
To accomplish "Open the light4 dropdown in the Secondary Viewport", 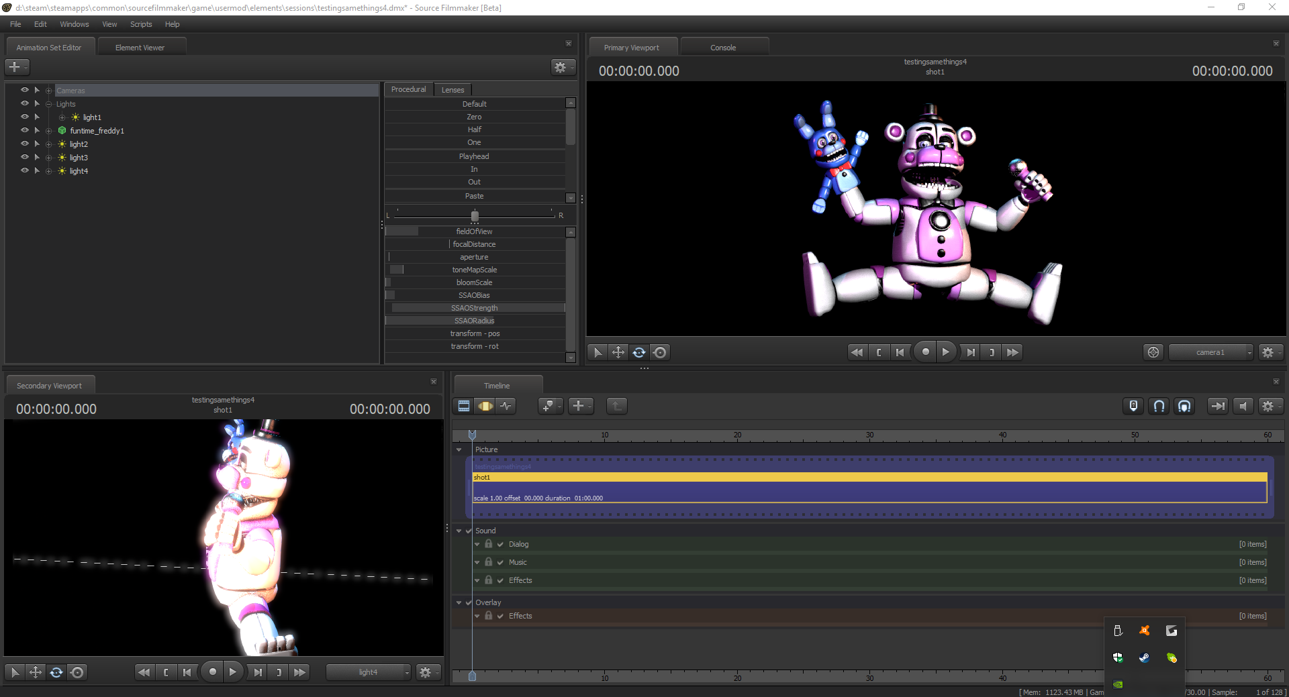I will [369, 672].
